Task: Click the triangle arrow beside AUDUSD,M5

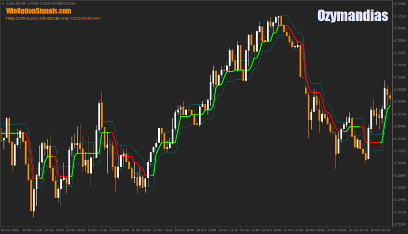Action: 2,3
